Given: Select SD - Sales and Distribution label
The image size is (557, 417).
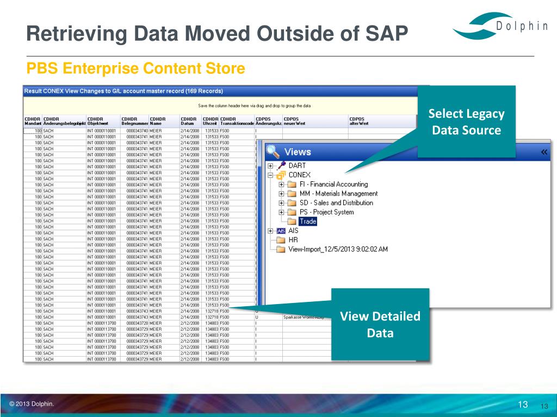Looking at the screenshot, I should (x=336, y=203).
